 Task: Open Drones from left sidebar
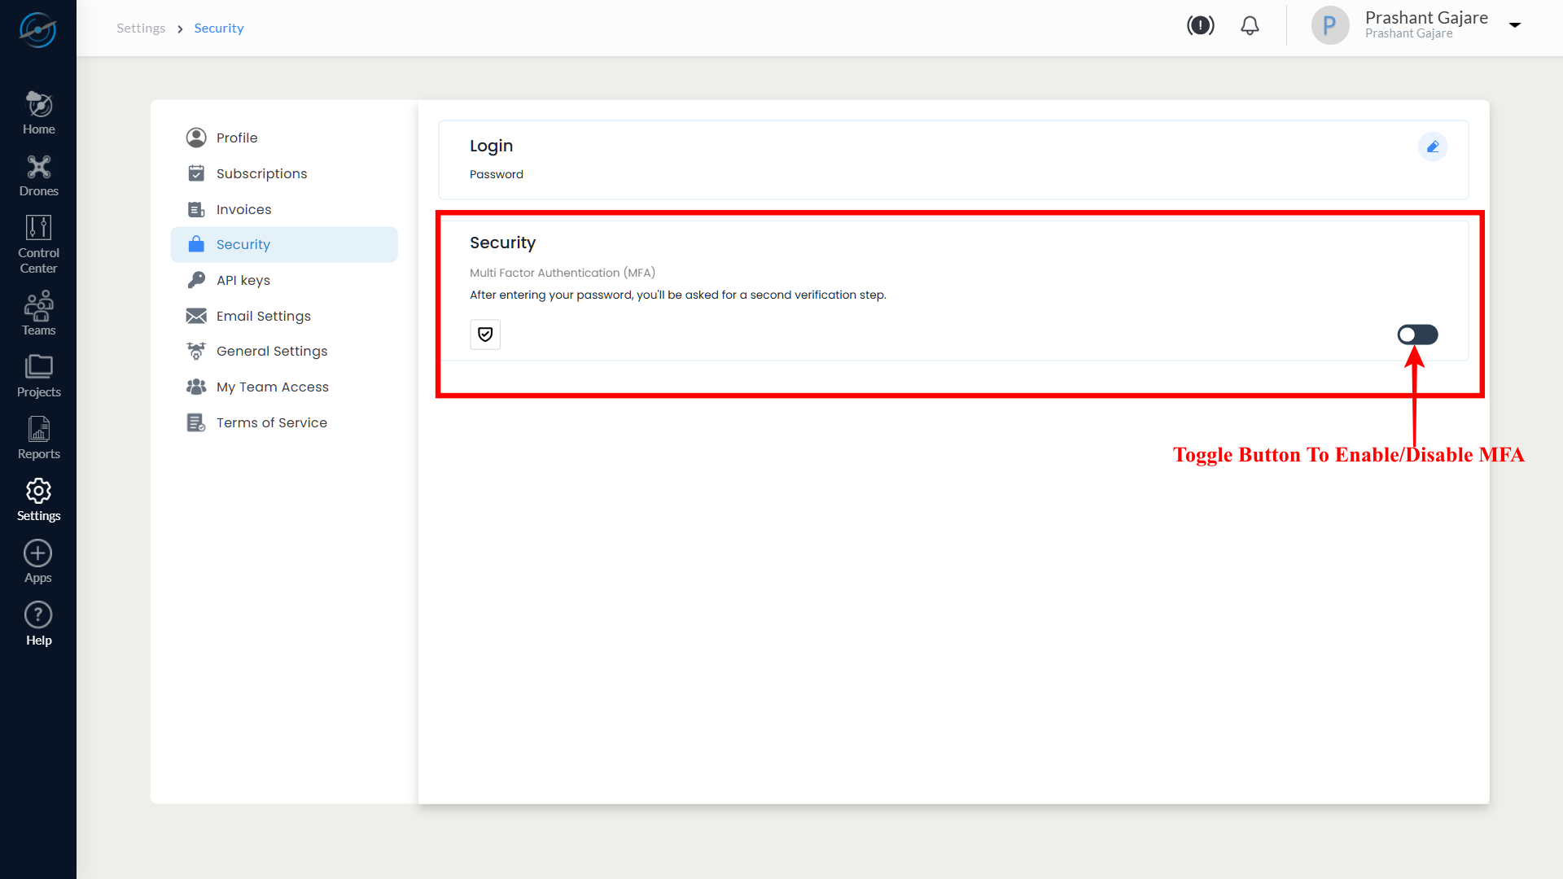coord(38,176)
